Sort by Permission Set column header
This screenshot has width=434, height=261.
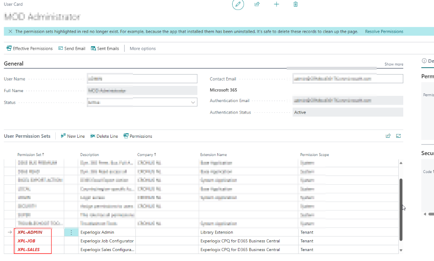coord(31,154)
